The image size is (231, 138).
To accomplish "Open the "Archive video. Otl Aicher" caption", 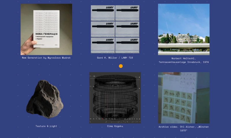I will (x=184, y=129).
